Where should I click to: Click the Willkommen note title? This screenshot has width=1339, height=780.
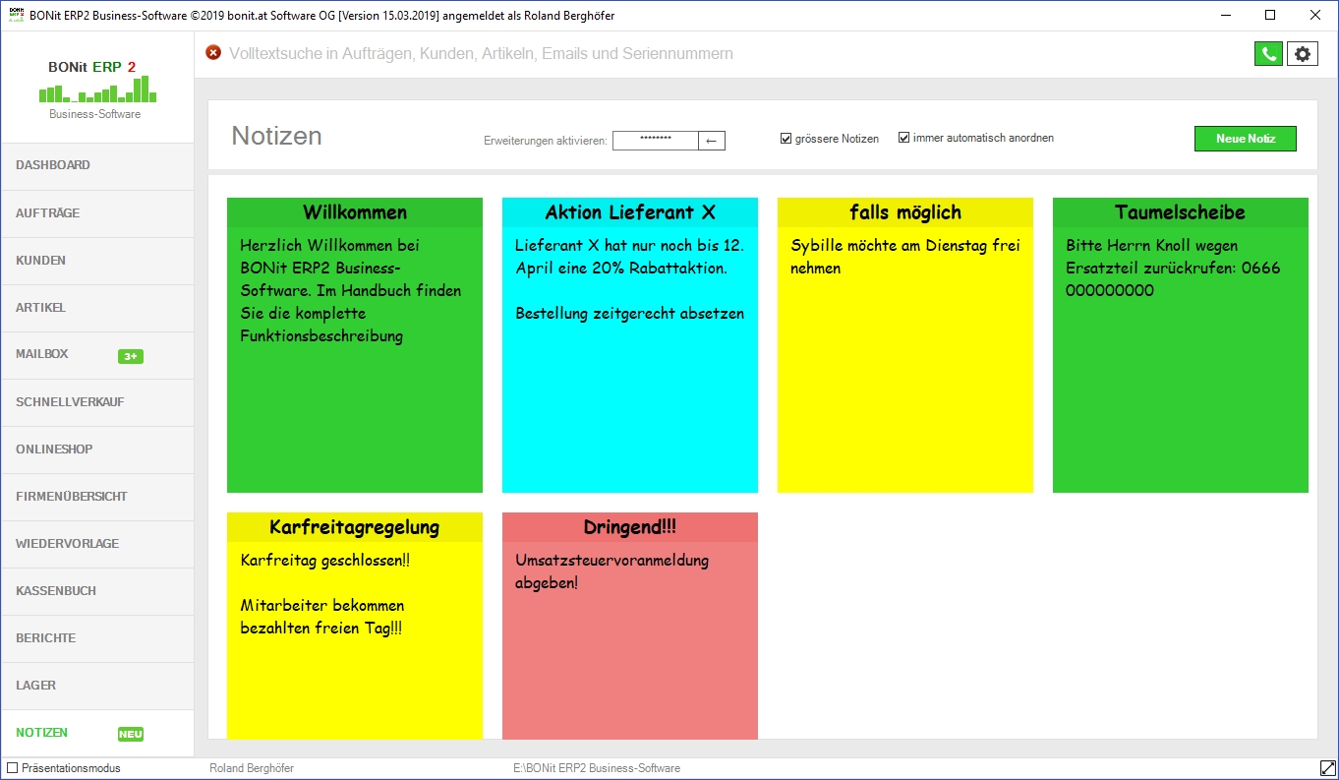(x=355, y=212)
